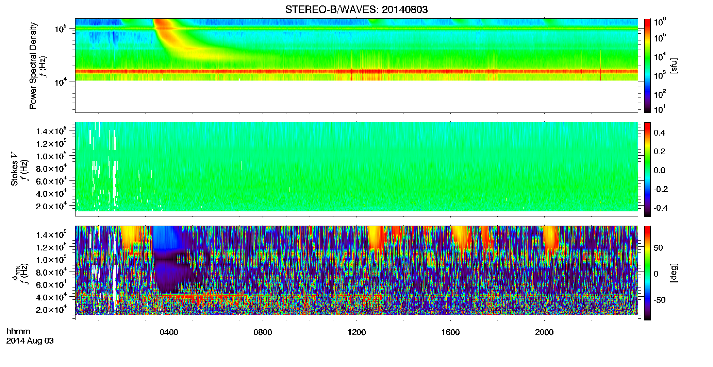
Task: Click the Stokes V axis label
Action: 14,169
